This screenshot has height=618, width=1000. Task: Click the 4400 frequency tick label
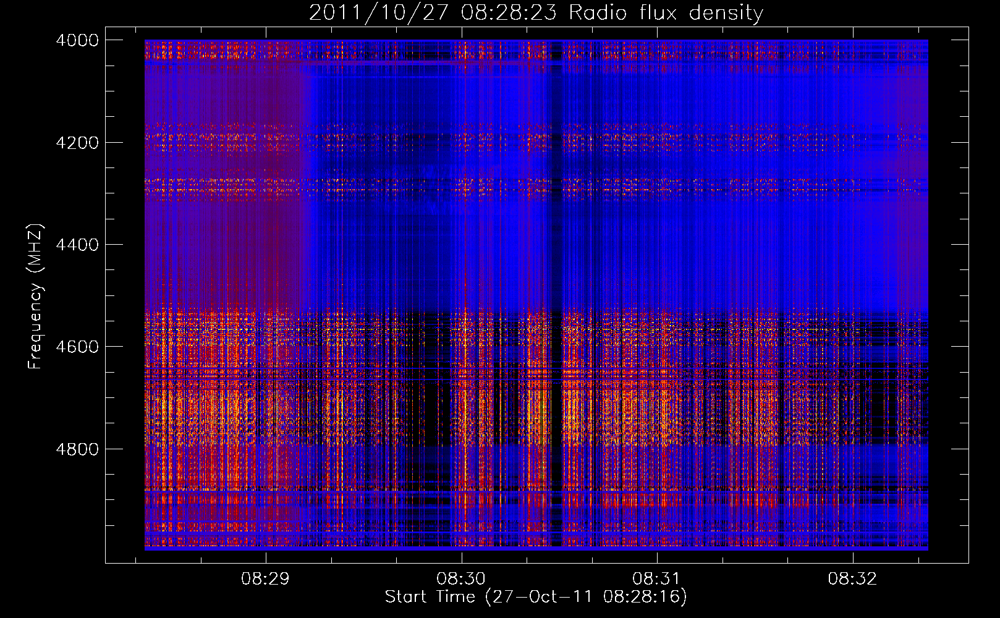pos(77,245)
